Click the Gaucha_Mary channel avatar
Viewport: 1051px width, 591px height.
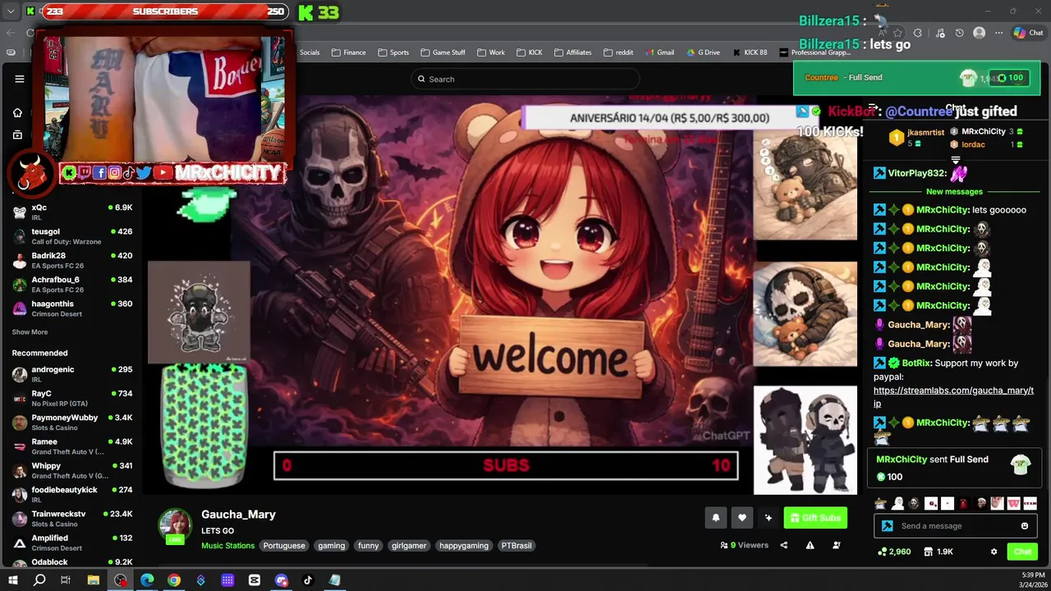coord(175,526)
